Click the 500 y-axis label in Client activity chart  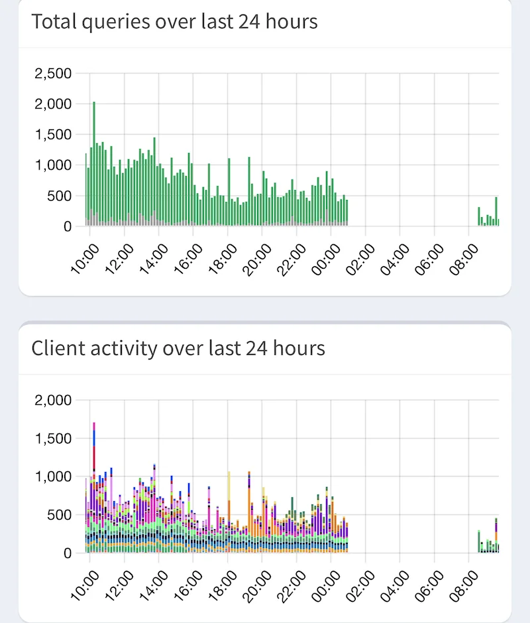59,515
